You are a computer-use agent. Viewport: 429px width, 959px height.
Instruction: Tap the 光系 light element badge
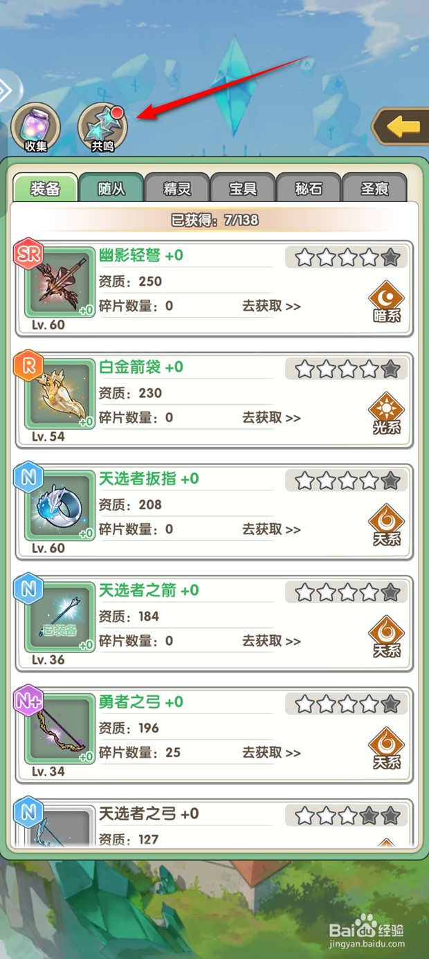click(387, 413)
